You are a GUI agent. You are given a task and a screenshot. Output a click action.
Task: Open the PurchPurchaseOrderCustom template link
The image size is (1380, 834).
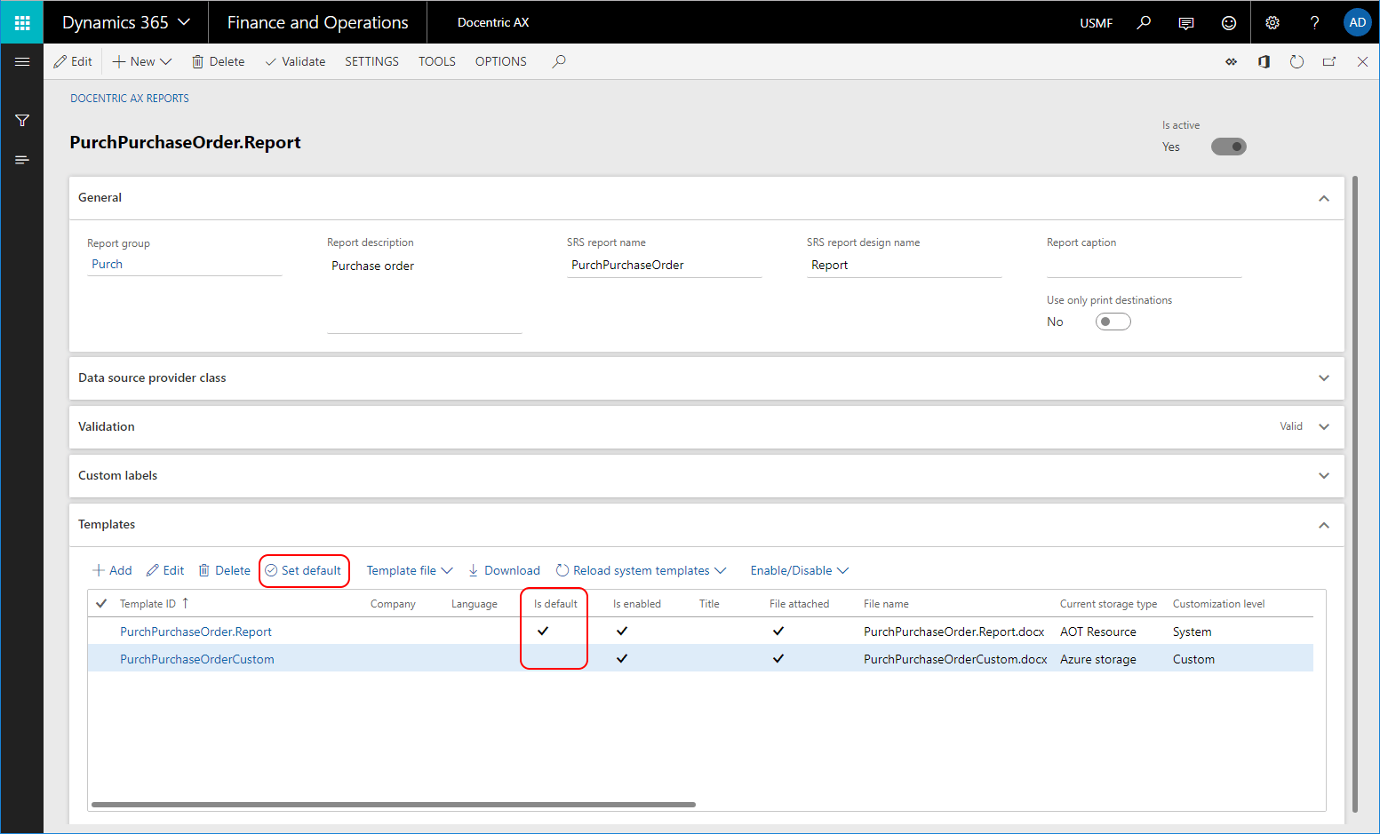[x=196, y=659]
